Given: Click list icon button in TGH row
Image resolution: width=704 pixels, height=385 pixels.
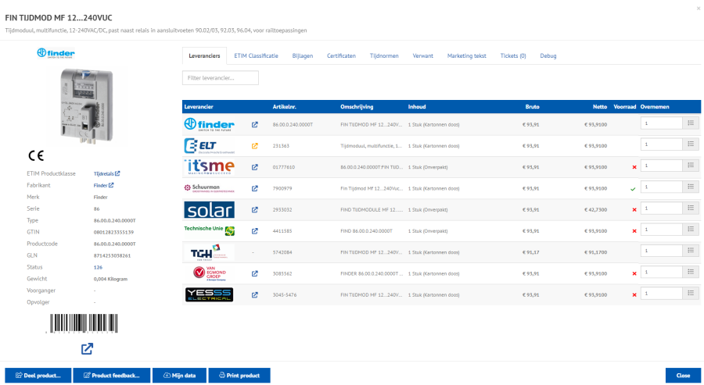Looking at the screenshot, I should tap(691, 251).
